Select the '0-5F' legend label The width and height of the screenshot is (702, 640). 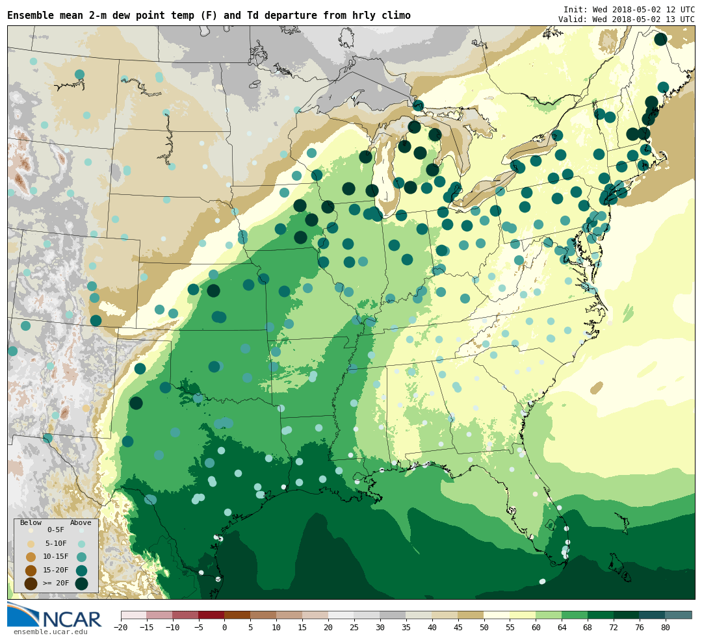click(x=56, y=530)
